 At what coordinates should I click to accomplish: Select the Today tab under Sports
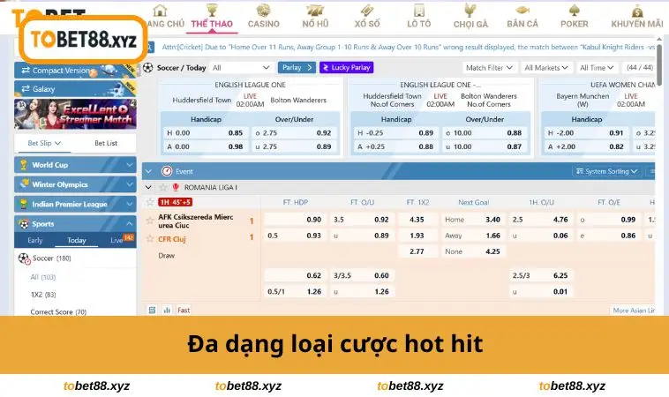coord(77,240)
